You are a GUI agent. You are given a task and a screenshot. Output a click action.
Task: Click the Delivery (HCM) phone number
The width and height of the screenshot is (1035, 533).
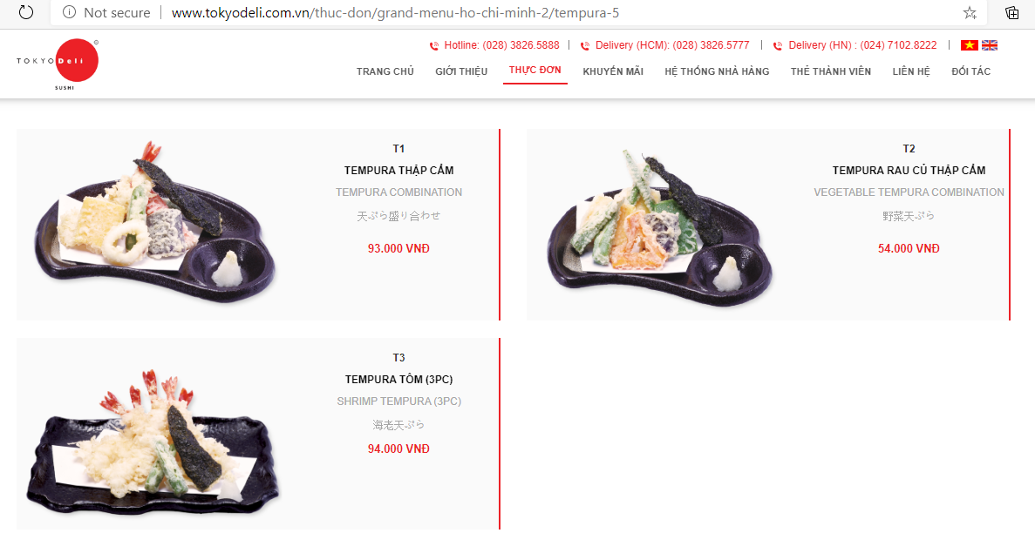click(x=711, y=45)
